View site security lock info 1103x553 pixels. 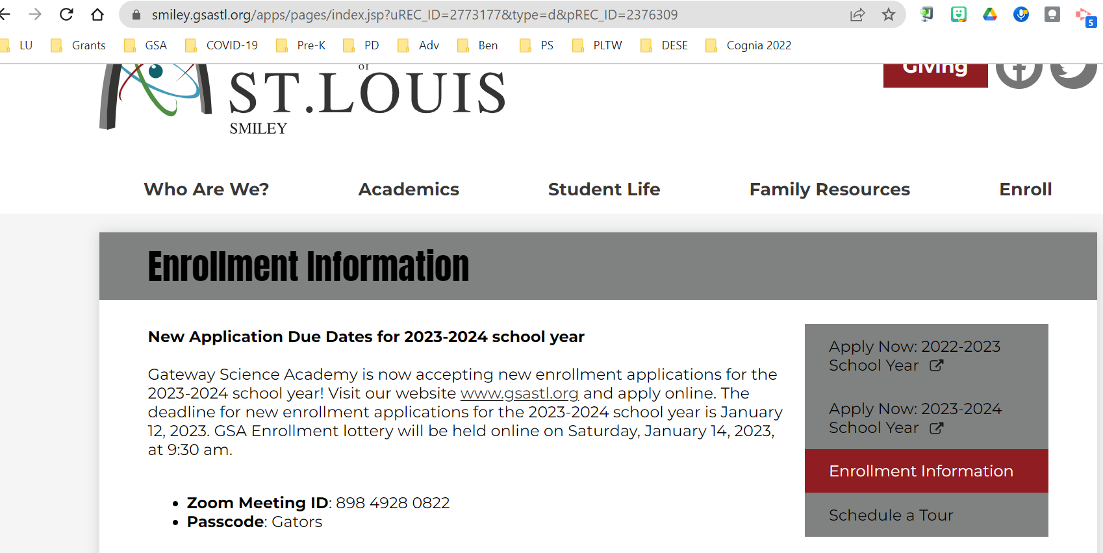(x=136, y=14)
